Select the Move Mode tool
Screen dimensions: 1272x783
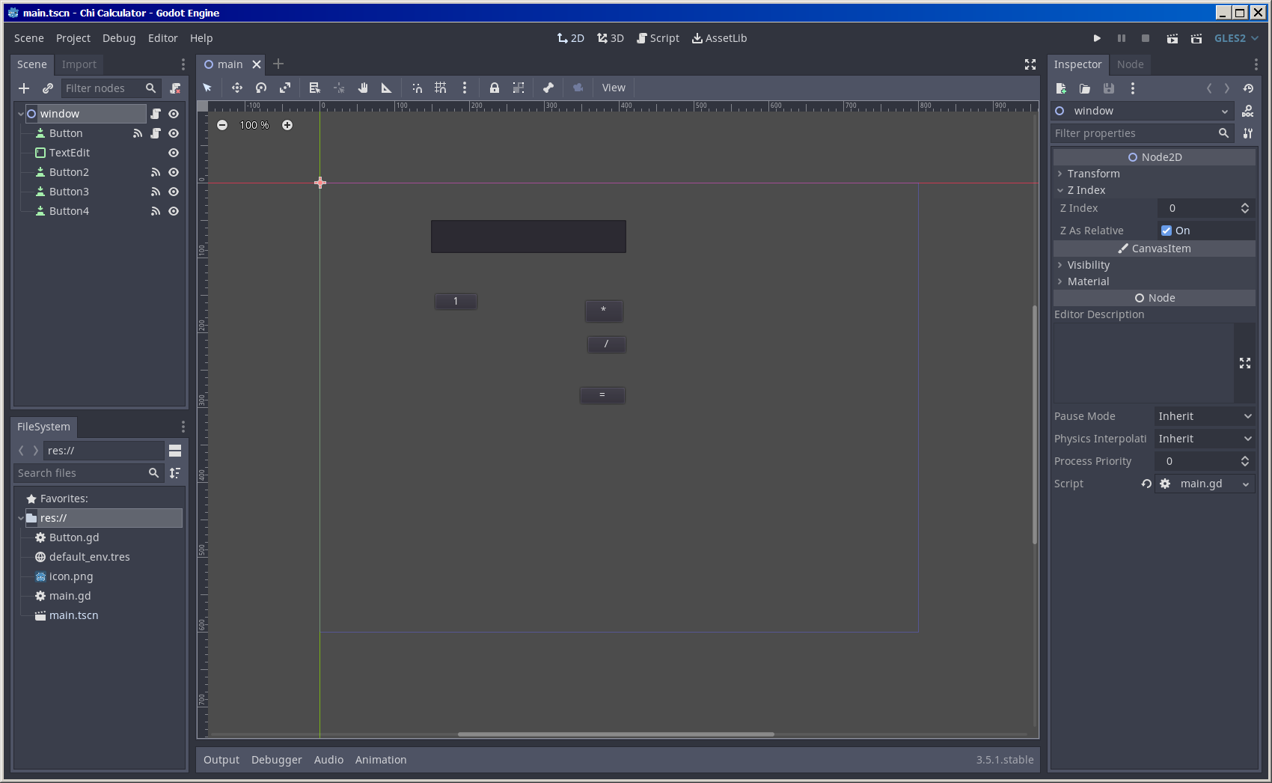pos(236,88)
